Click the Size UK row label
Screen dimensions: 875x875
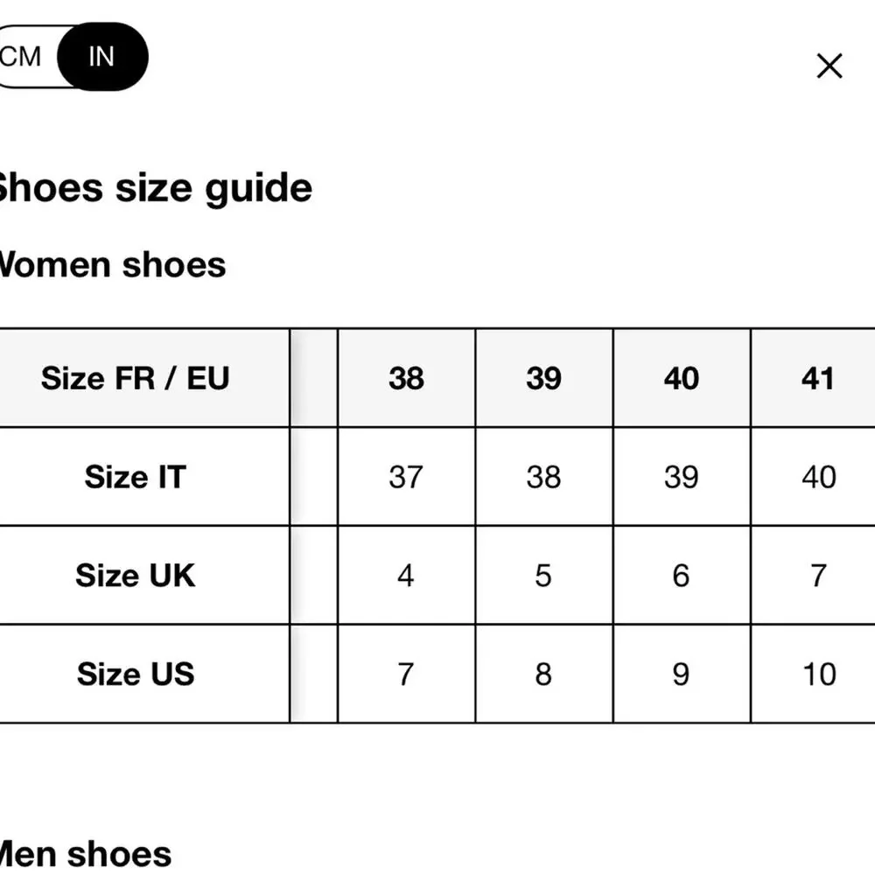135,575
